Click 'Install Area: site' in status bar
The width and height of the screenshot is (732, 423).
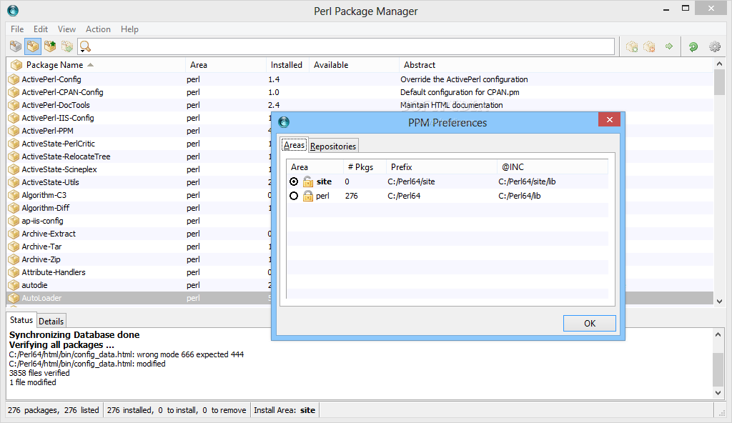[x=285, y=410]
